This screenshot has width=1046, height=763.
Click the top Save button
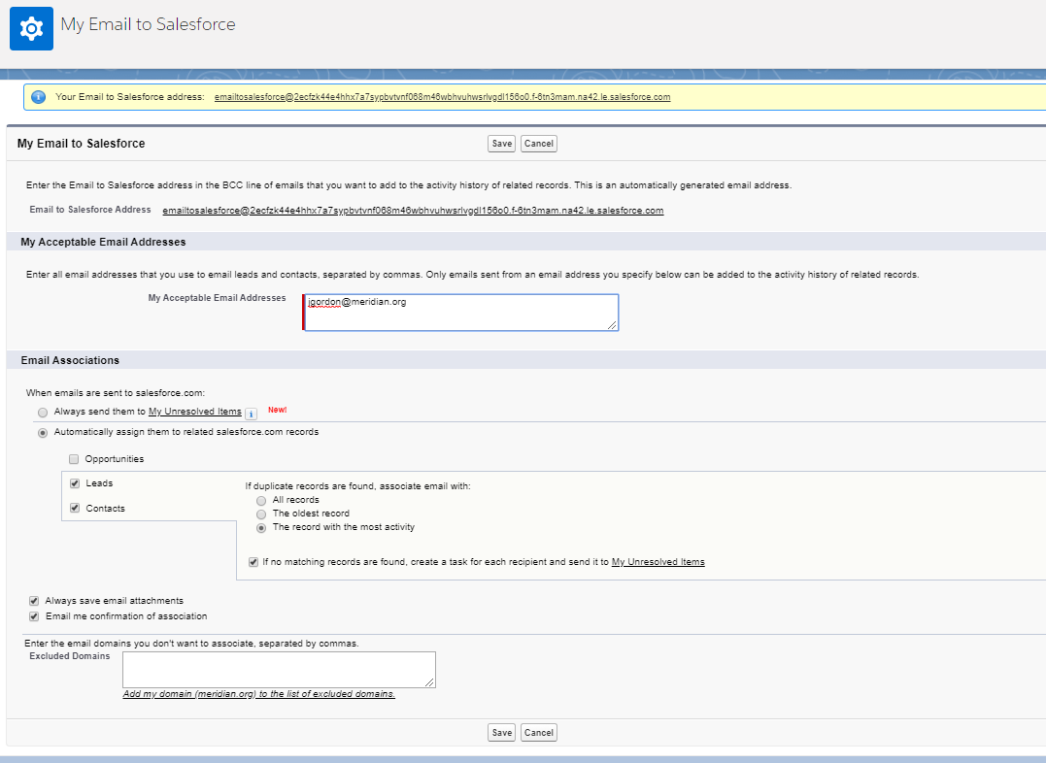click(x=502, y=144)
